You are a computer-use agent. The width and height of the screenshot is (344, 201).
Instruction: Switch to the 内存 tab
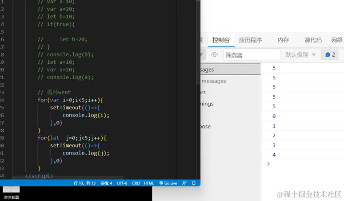(x=283, y=40)
